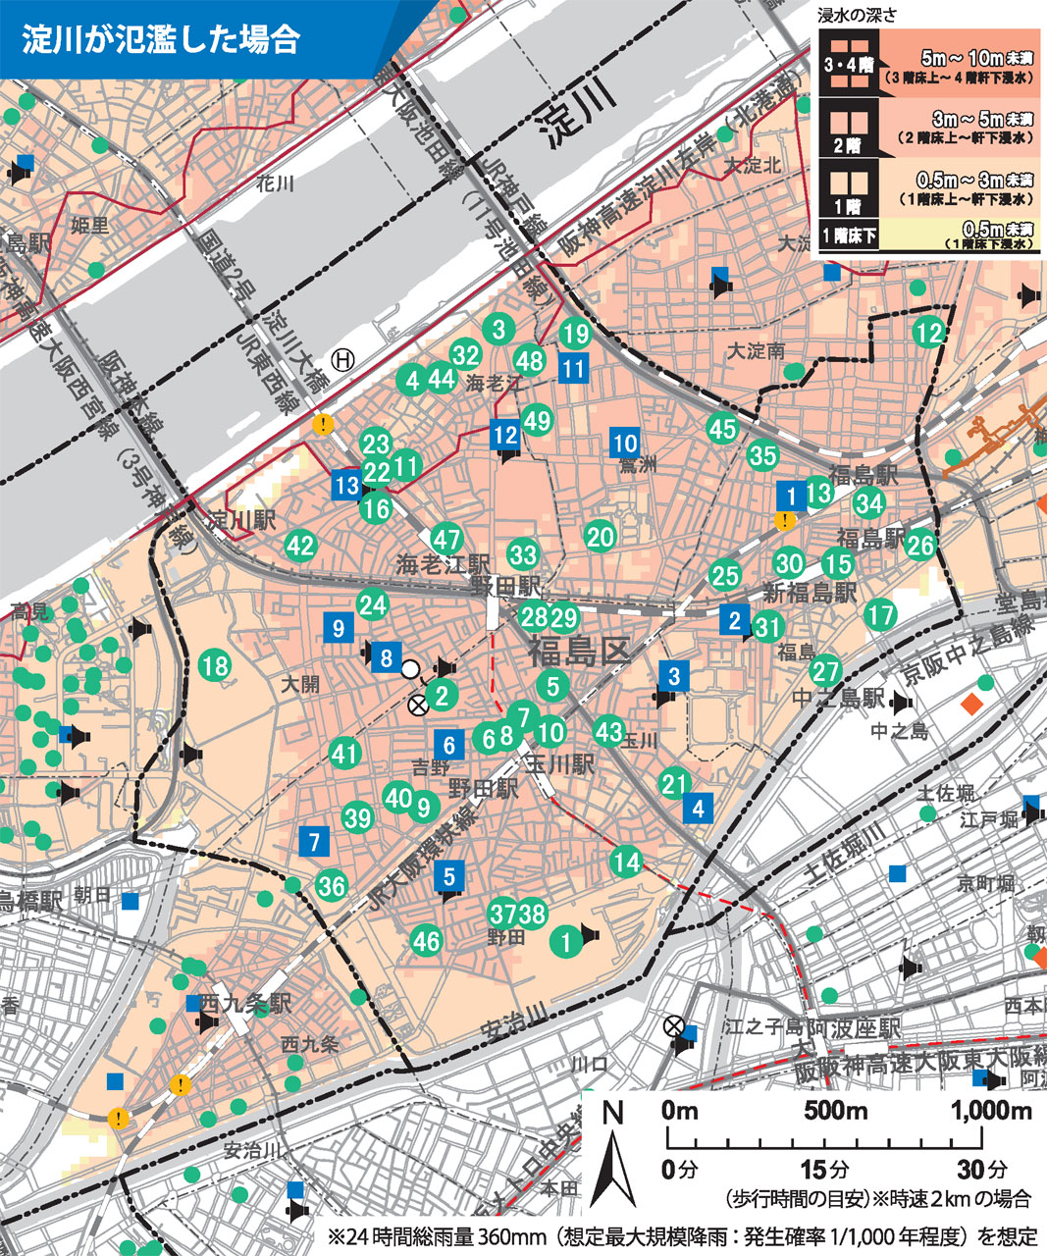
Task: Click blue square marker number 4
Action: (698, 809)
